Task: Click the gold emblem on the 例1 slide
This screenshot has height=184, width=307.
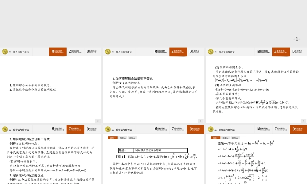Action: (x=108, y=129)
